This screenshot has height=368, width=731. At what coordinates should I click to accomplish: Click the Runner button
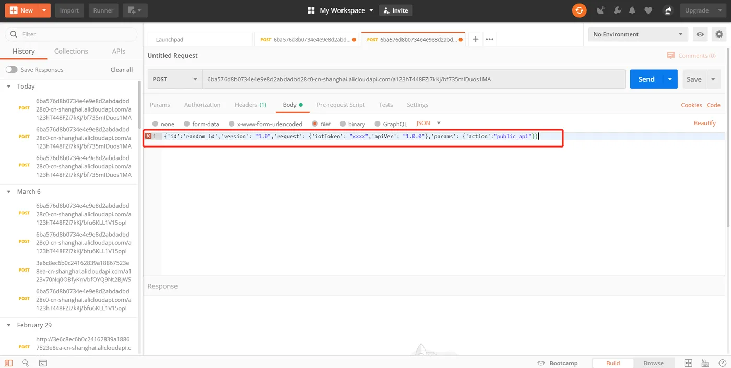[103, 10]
